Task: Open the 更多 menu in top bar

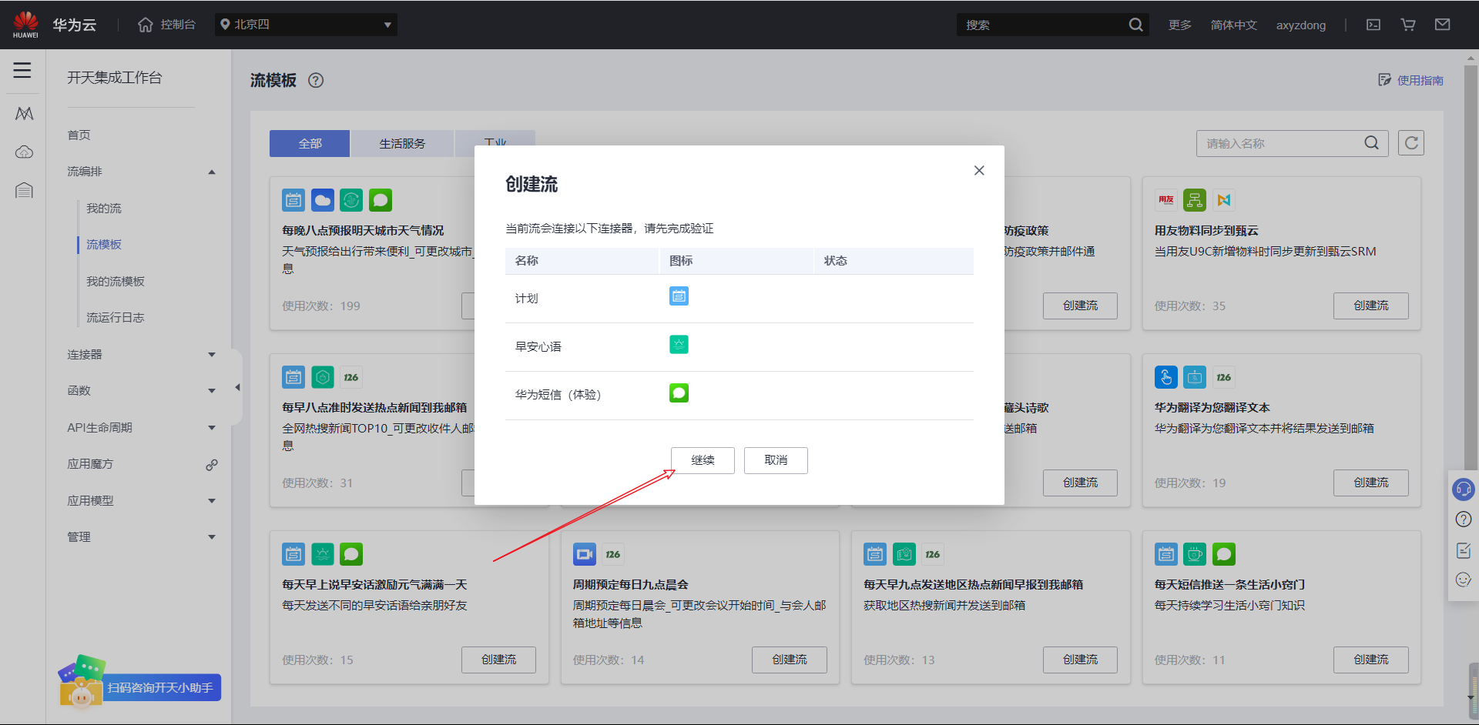Action: (x=1179, y=25)
